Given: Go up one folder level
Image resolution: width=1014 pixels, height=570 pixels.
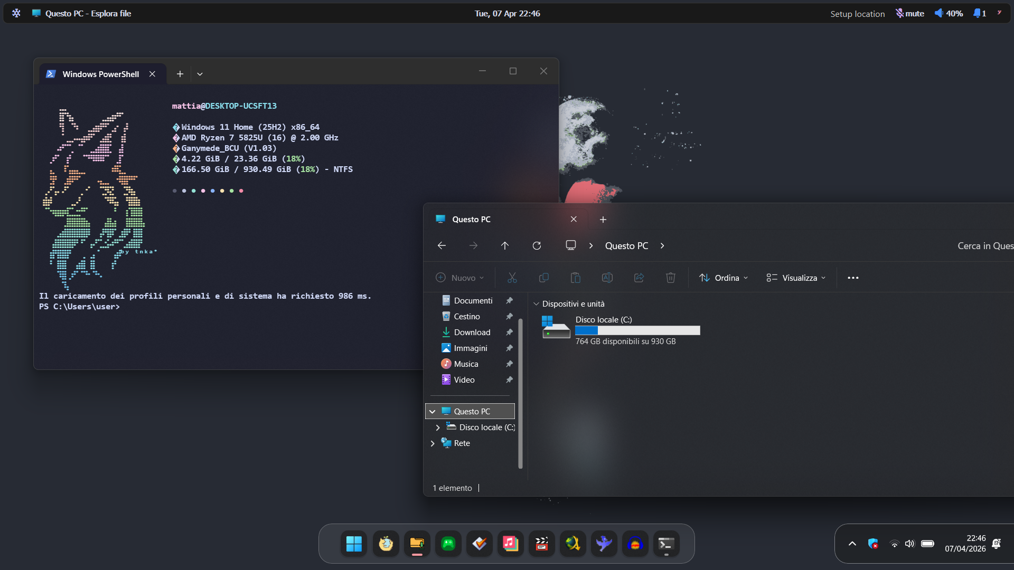Looking at the screenshot, I should (x=504, y=246).
